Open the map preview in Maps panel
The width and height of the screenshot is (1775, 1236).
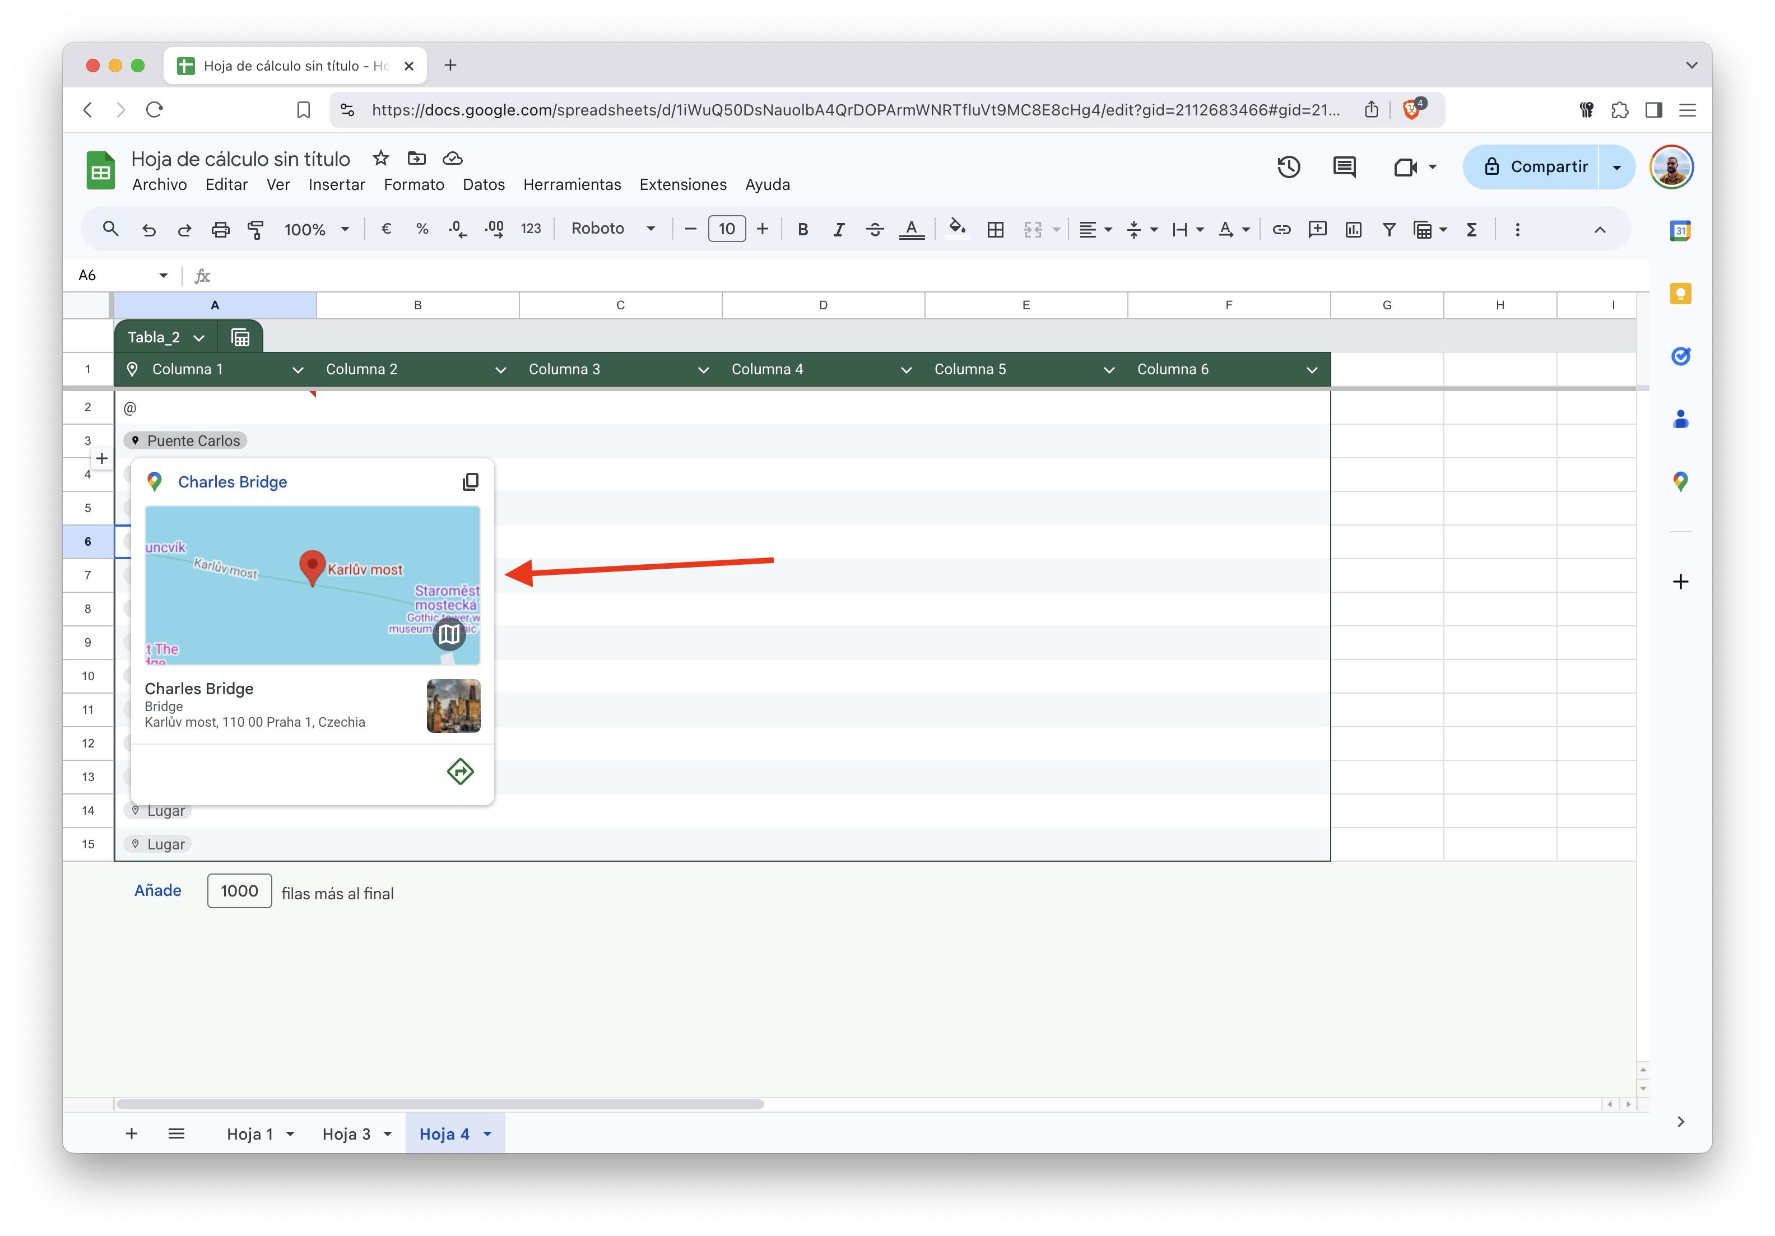point(448,635)
